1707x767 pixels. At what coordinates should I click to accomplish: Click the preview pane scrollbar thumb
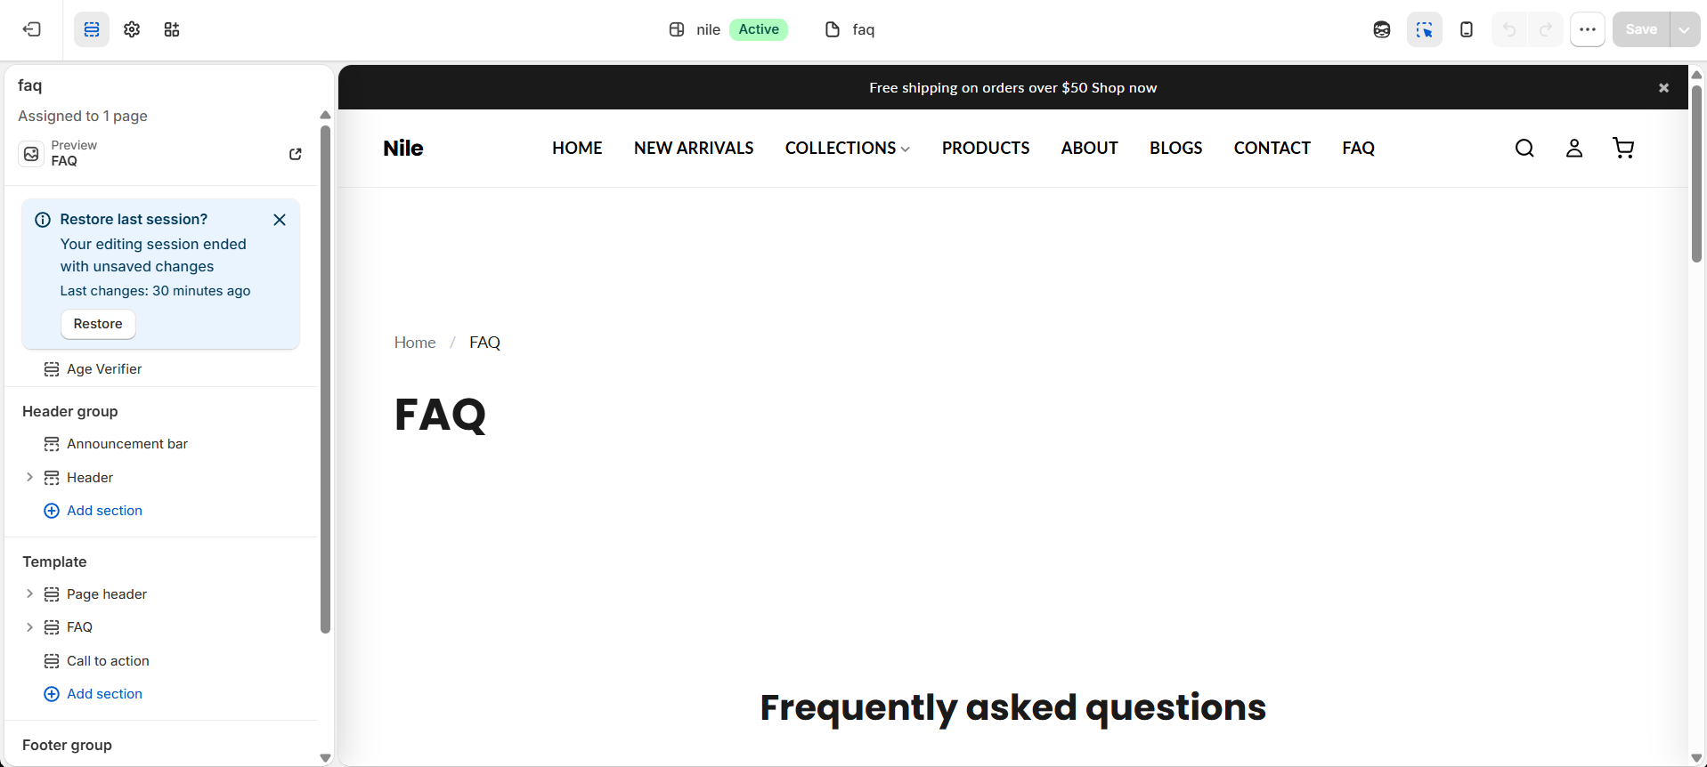coord(1696,174)
